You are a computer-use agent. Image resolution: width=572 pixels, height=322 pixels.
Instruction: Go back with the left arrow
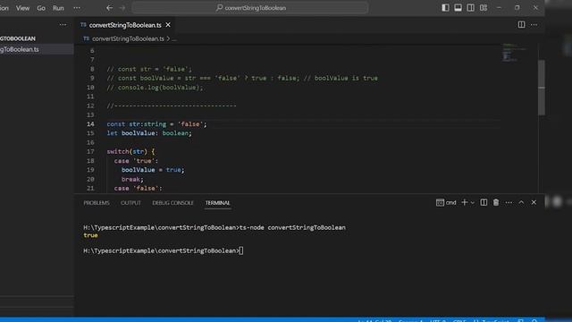109,8
